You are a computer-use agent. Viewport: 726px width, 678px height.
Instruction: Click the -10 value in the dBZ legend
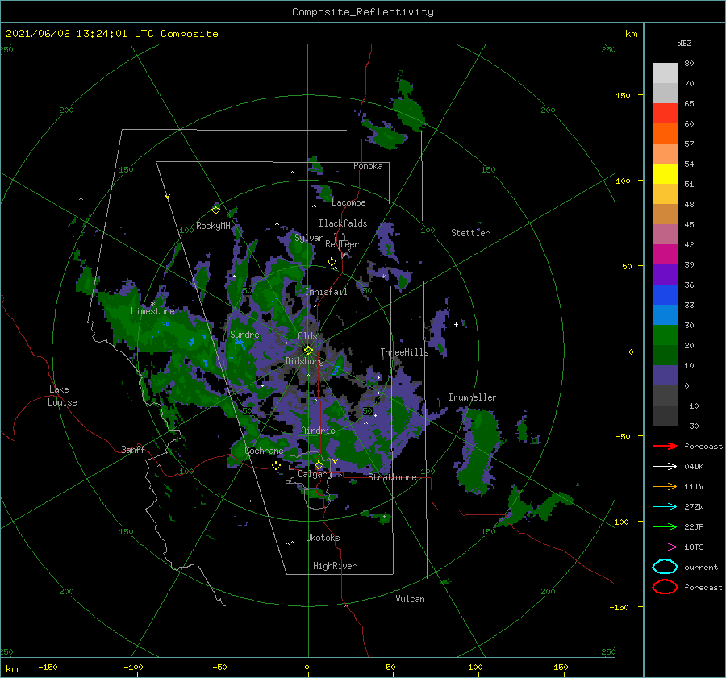[691, 406]
